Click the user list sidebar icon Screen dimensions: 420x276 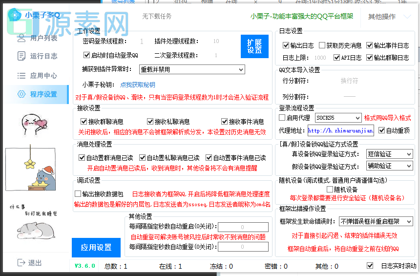point(21,38)
